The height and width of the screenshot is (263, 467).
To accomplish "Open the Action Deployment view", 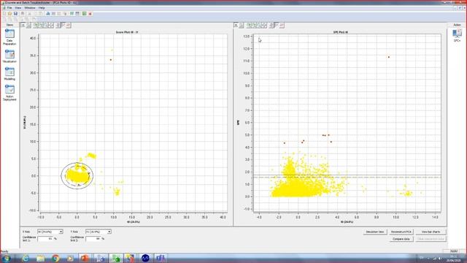I will (9, 93).
